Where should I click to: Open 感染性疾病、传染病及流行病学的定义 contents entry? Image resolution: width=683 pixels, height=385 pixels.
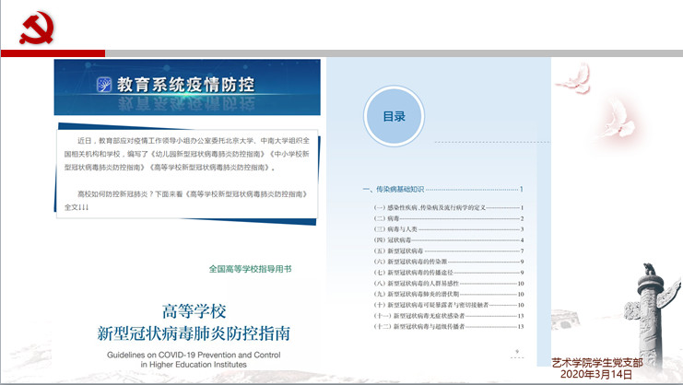click(x=433, y=208)
